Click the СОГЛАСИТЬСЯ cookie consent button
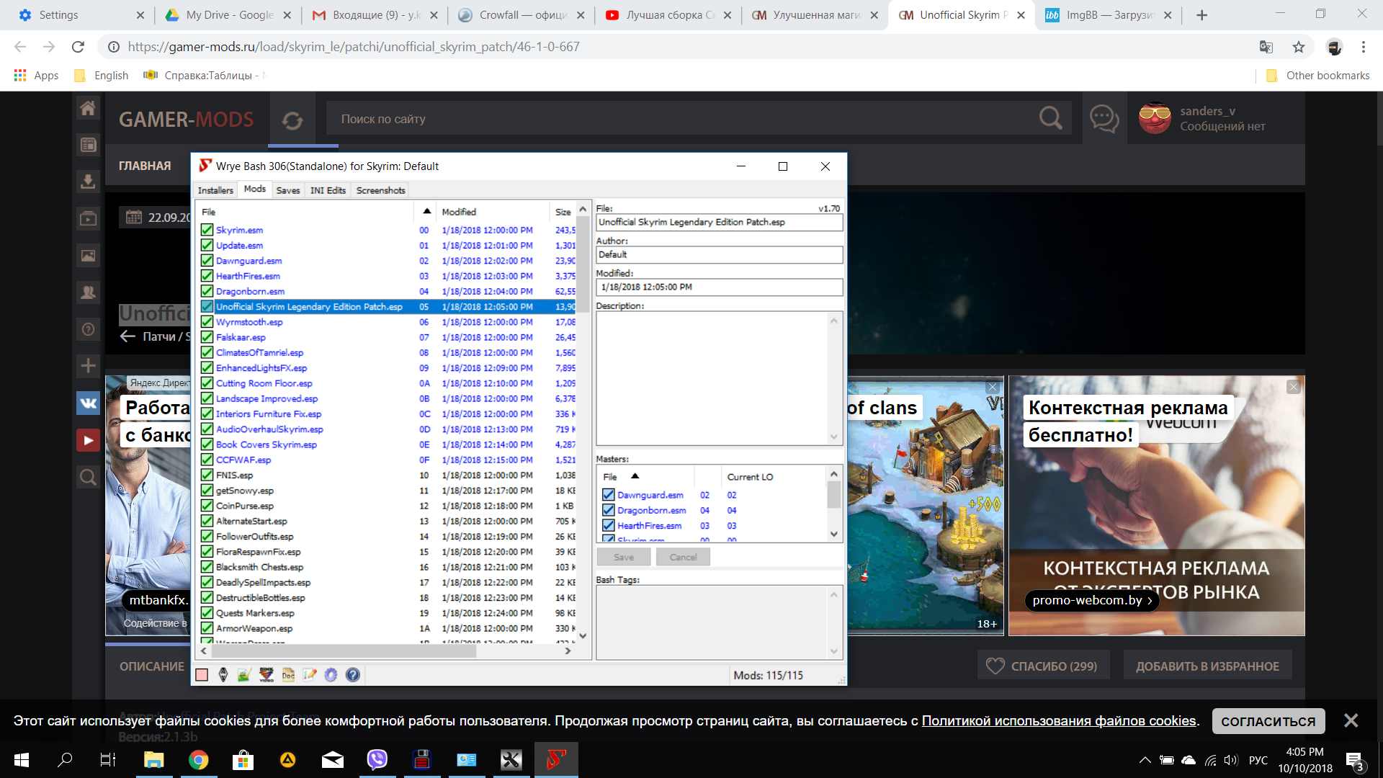Screen dimensions: 1383x778 point(1268,721)
